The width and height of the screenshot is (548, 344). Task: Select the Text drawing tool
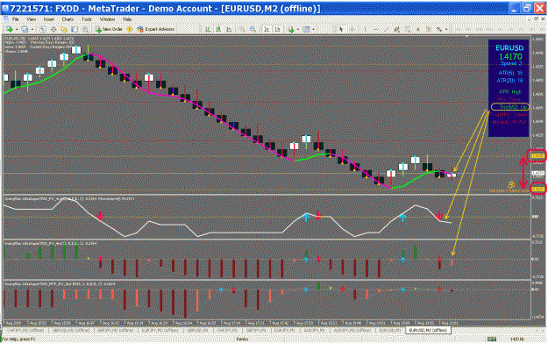418,29
